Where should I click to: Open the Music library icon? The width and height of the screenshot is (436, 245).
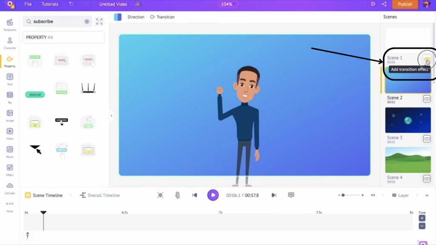(x=9, y=151)
